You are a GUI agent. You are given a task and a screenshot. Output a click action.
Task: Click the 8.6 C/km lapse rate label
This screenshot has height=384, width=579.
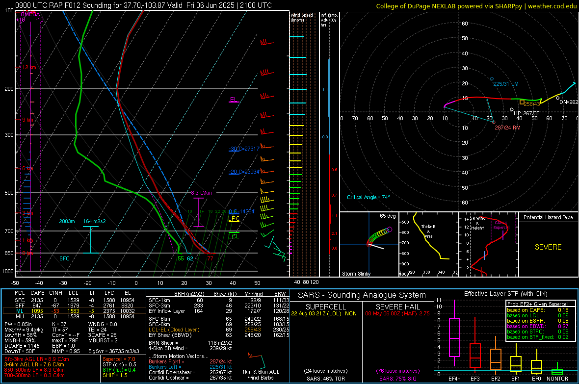click(201, 193)
